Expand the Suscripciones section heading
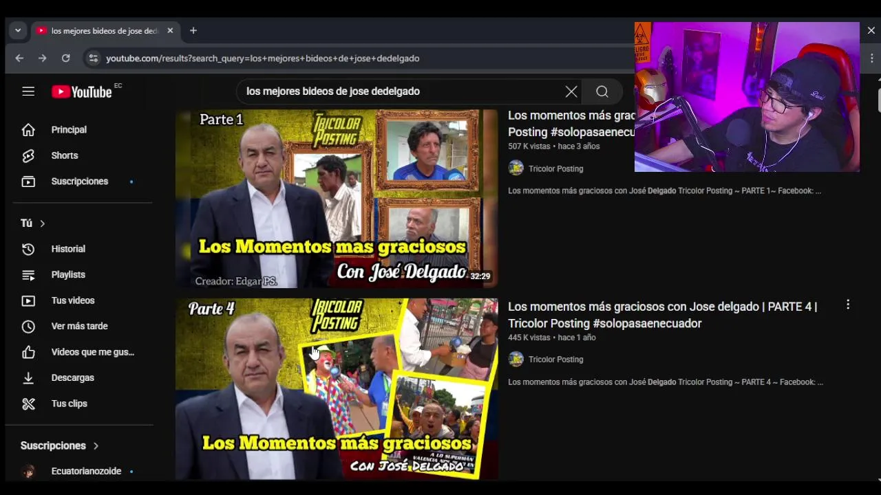 tap(60, 445)
